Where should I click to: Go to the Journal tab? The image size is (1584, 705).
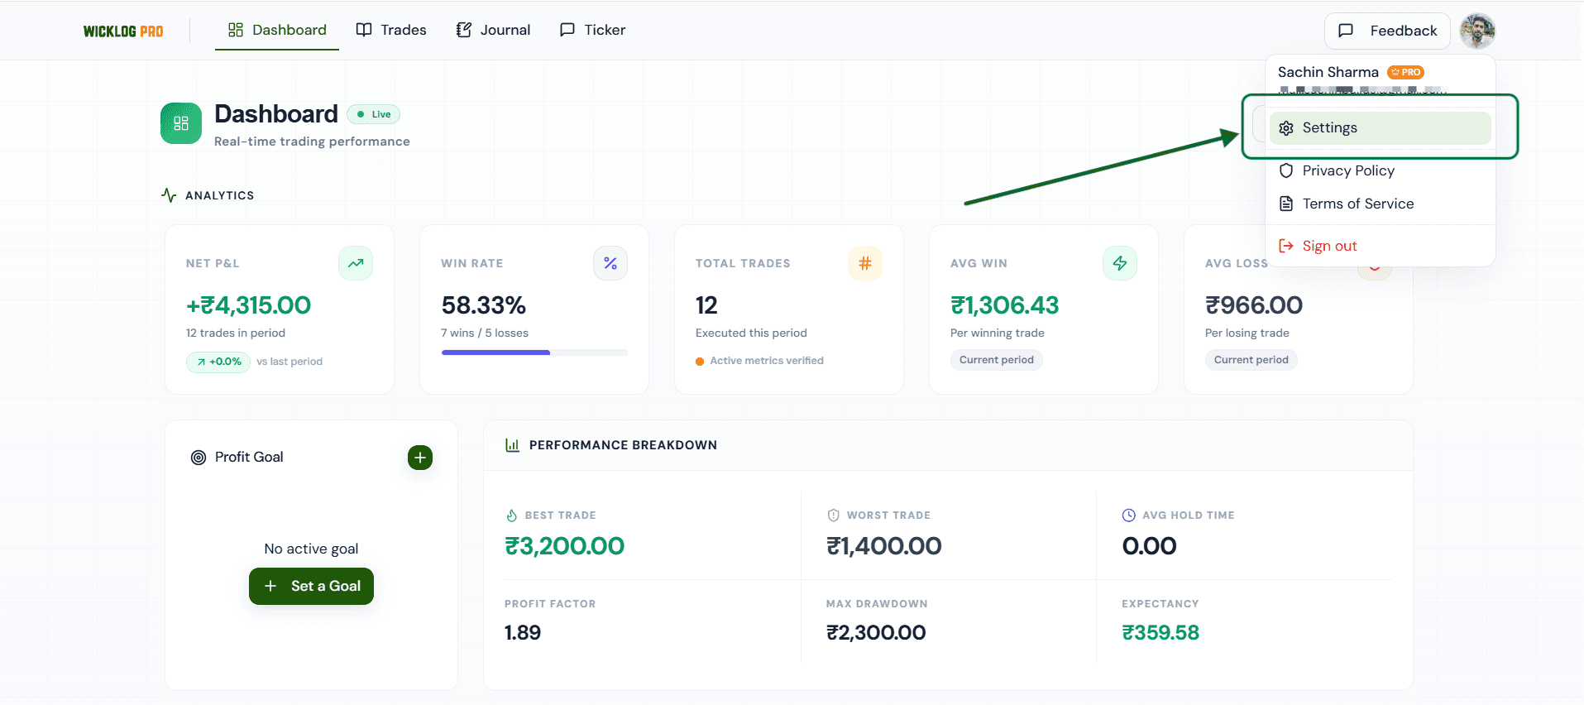tap(494, 30)
